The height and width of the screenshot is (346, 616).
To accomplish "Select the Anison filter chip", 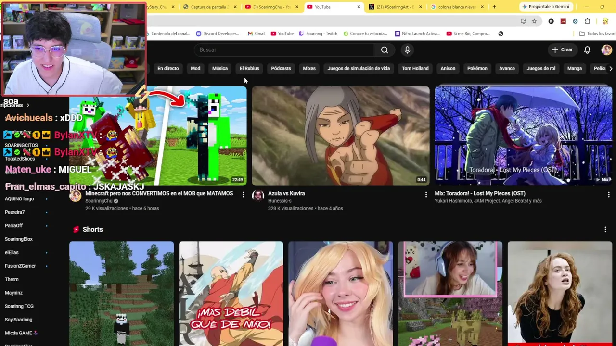I will [x=448, y=68].
